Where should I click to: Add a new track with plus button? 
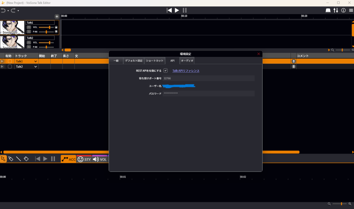click(x=57, y=16)
